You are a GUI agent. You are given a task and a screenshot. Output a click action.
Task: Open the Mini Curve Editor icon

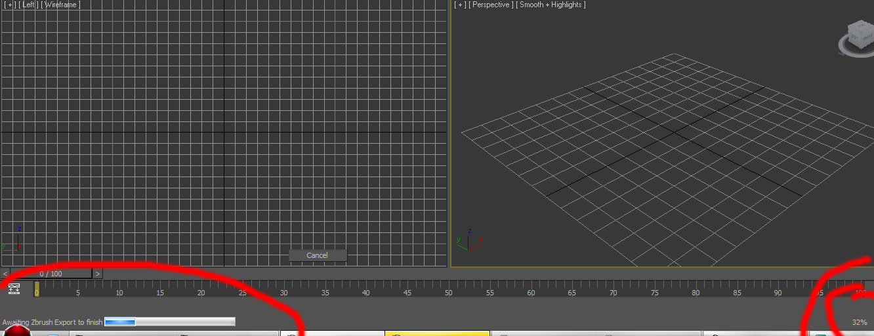pyautogui.click(x=14, y=288)
